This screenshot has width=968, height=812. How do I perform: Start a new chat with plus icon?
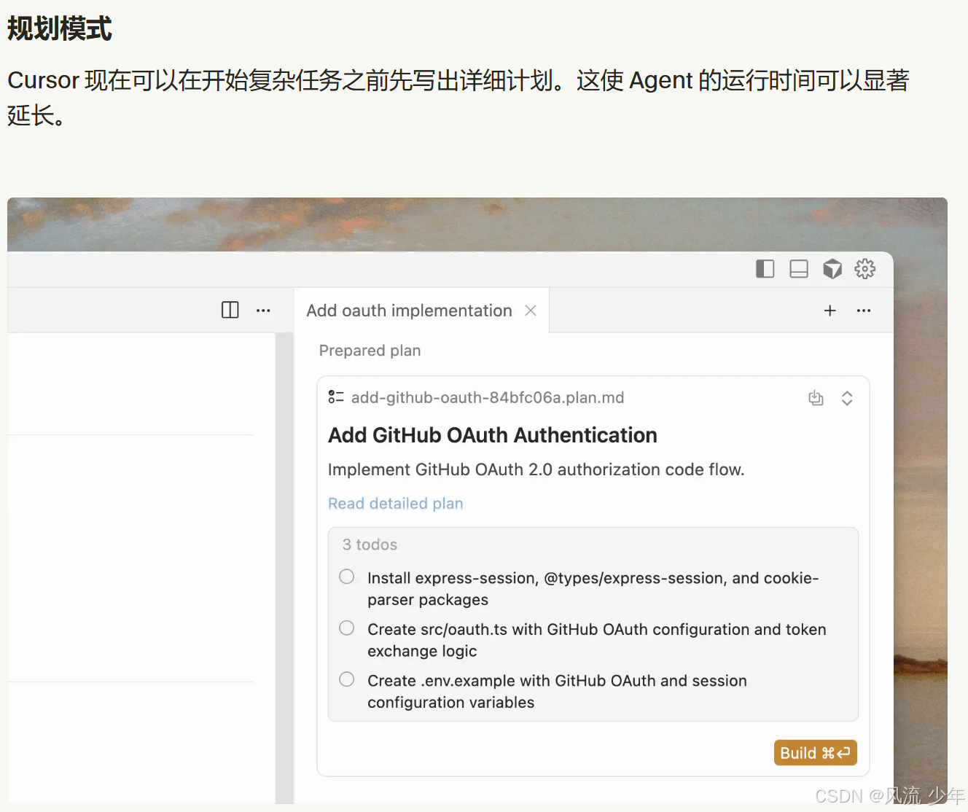[830, 311]
